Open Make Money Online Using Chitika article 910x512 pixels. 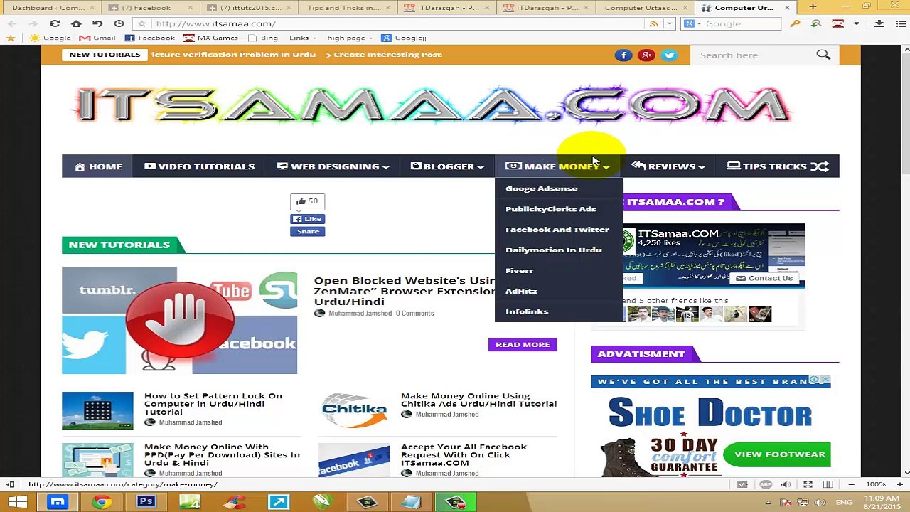click(478, 400)
